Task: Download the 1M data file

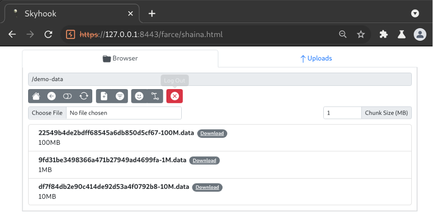Action: (x=204, y=160)
